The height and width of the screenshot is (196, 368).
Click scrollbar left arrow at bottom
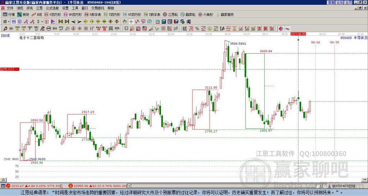click(x=129, y=186)
